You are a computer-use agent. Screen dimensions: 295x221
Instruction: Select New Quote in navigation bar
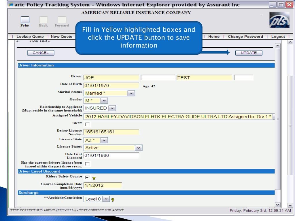(x=62, y=37)
